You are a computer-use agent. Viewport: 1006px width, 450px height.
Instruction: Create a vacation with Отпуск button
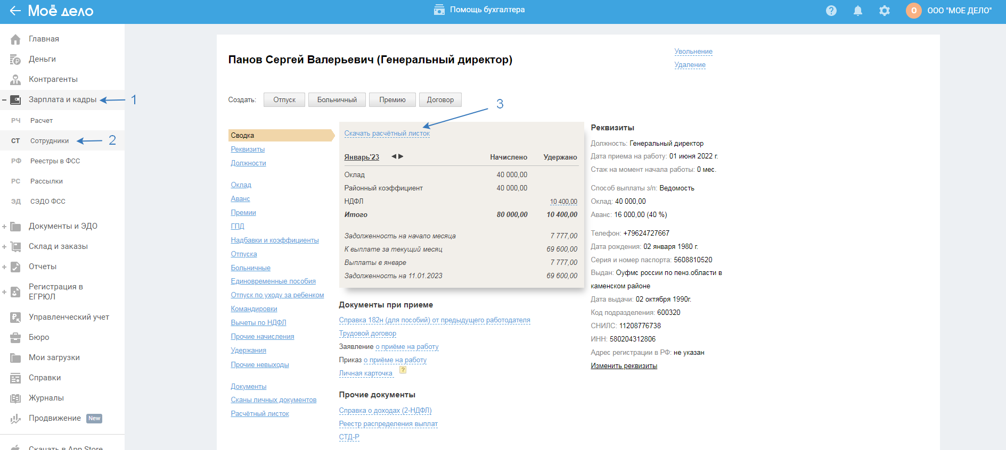click(284, 100)
